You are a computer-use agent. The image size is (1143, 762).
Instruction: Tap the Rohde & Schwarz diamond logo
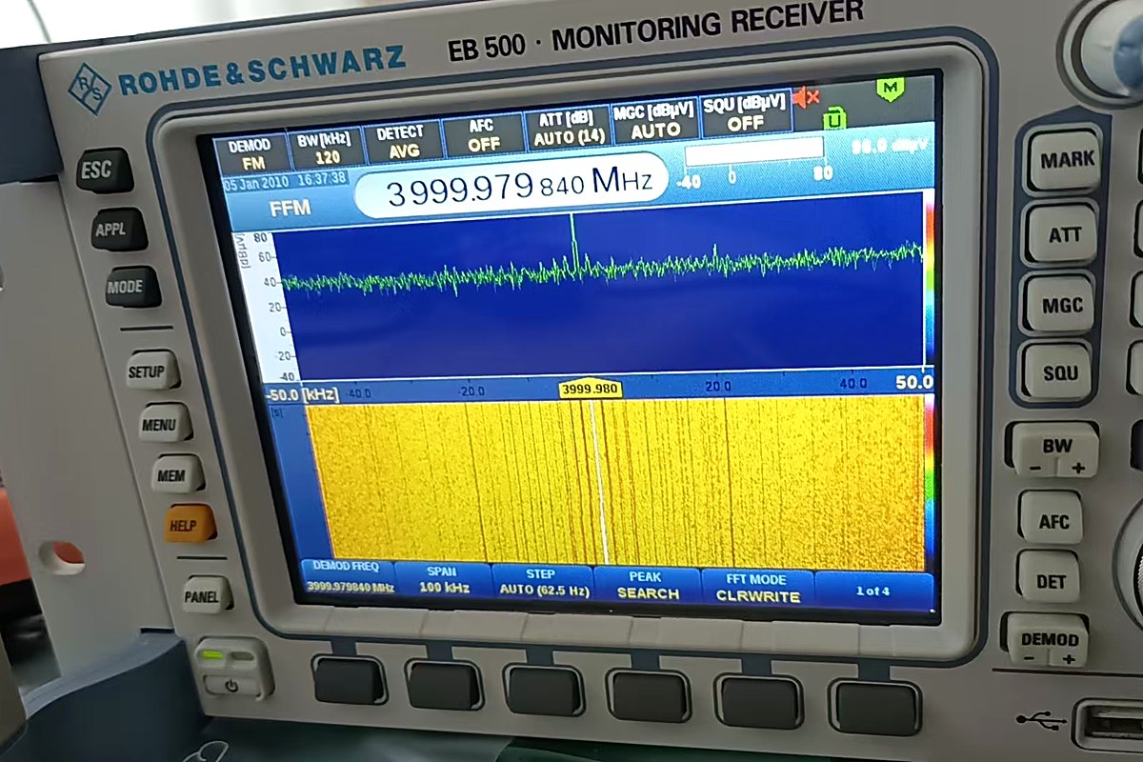90,89
